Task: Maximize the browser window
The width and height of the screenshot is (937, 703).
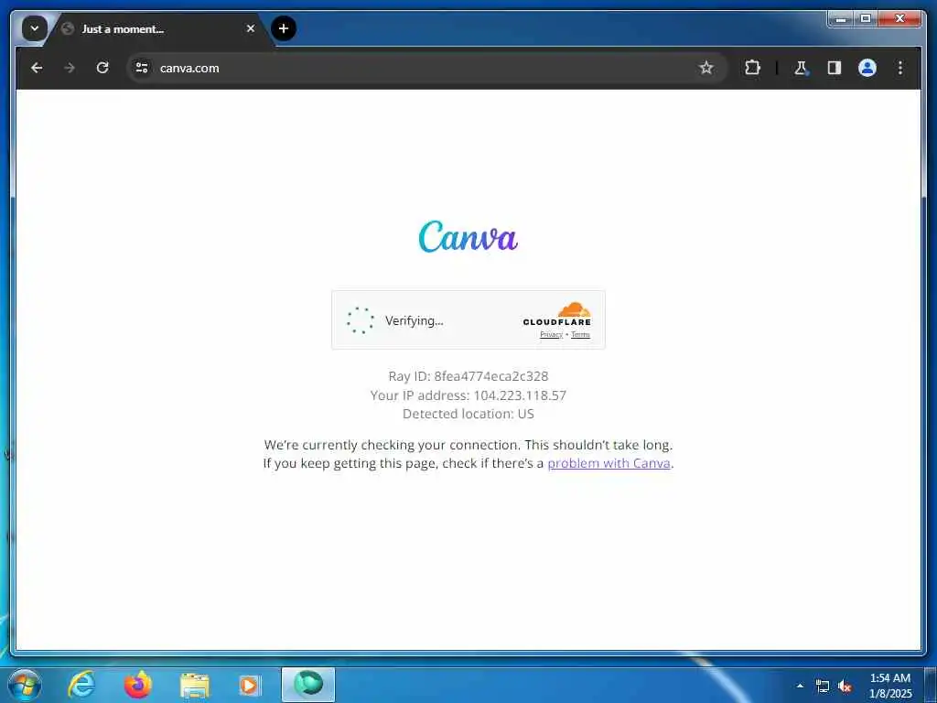Action: point(866,19)
